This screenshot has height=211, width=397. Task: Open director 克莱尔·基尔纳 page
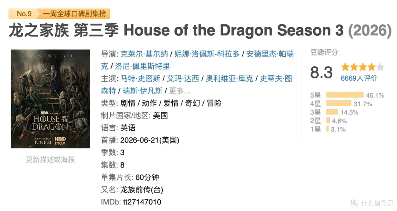coord(144,54)
